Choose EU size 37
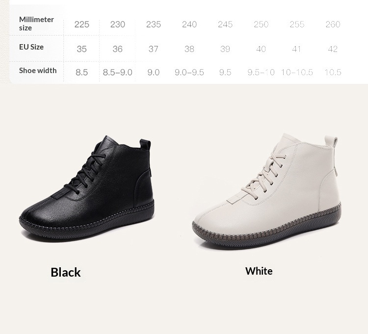This screenshot has height=334, width=368. coord(153,49)
